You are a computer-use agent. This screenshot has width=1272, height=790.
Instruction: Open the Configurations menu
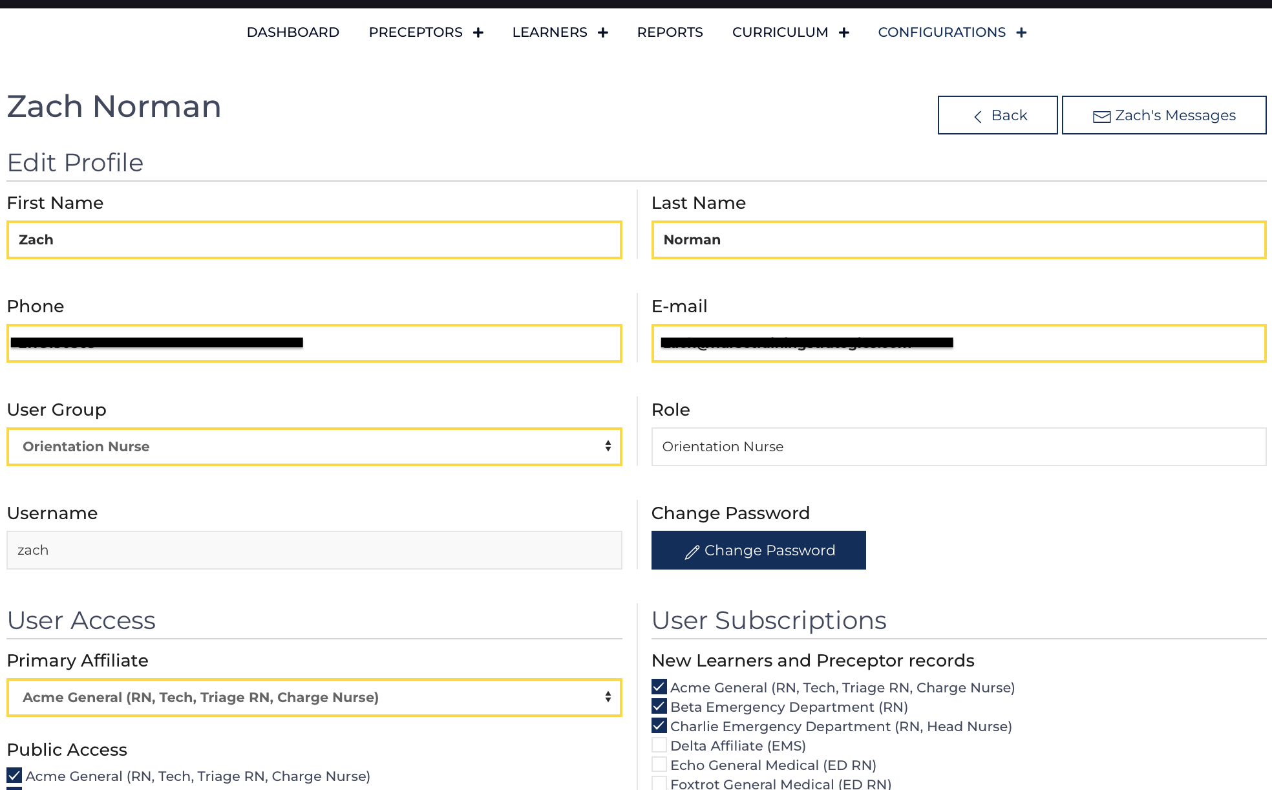pyautogui.click(x=942, y=32)
